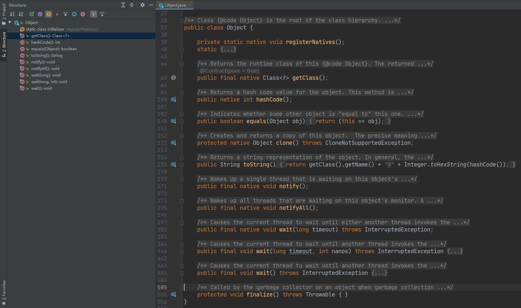Select wait(long, int): void in Structure
The height and width of the screenshot is (308, 521).
(x=81, y=82)
